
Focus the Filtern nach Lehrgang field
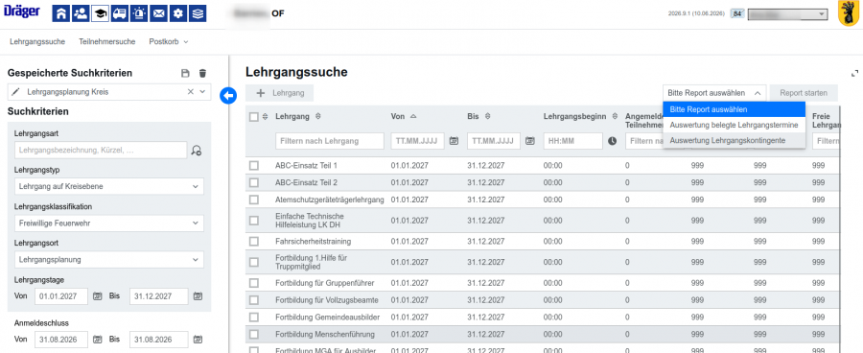330,141
